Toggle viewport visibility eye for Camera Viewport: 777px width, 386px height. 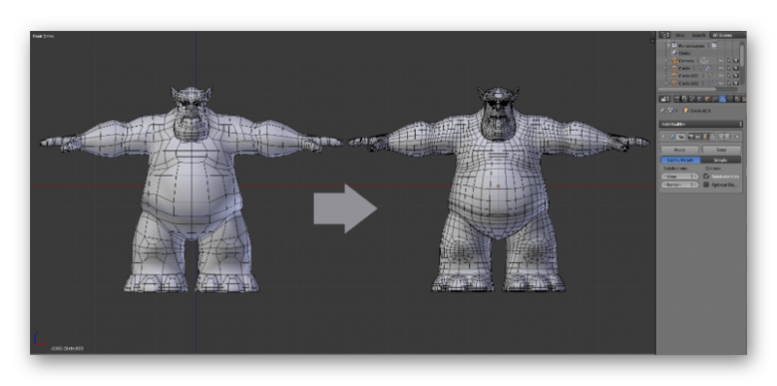(721, 61)
